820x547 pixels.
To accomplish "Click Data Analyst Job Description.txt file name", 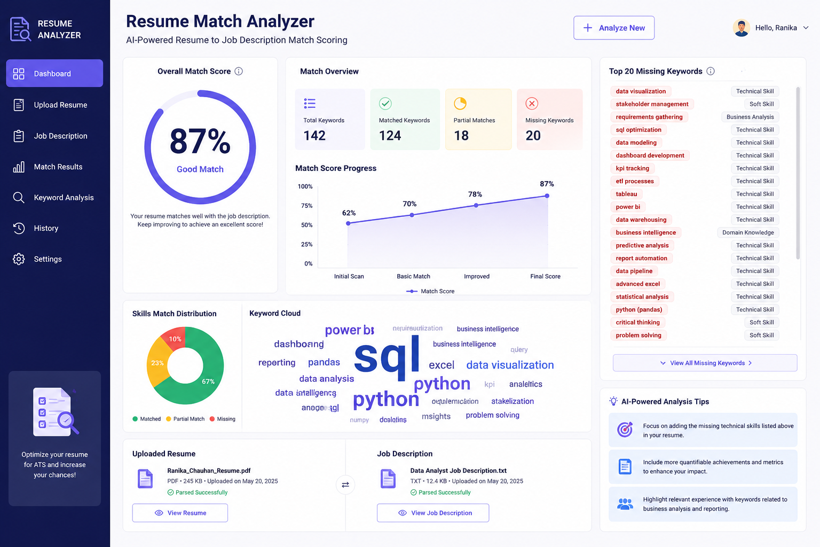I will coord(458,471).
